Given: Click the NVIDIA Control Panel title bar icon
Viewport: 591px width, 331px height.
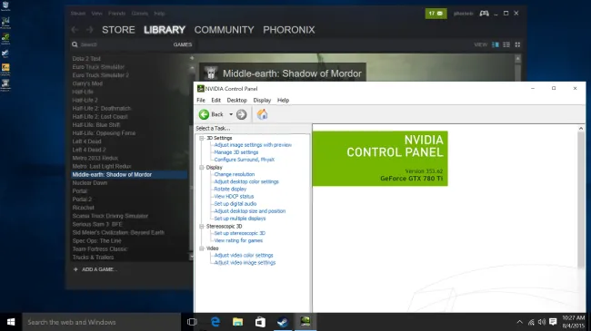Looking at the screenshot, I should pyautogui.click(x=201, y=89).
